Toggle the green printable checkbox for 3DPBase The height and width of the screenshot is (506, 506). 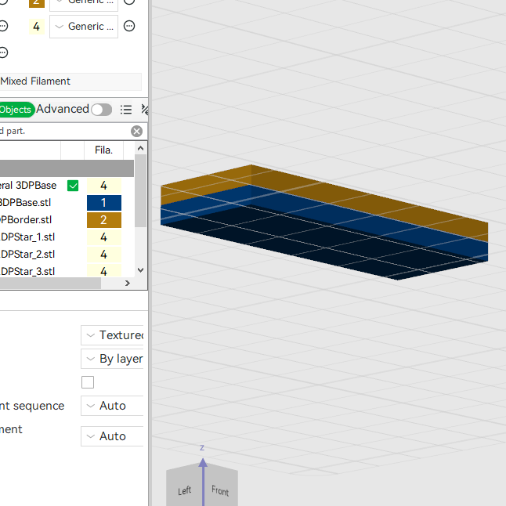pyautogui.click(x=73, y=186)
